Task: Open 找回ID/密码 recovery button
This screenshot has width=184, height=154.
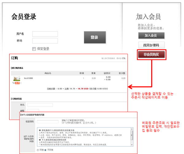Action: pyautogui.click(x=151, y=45)
